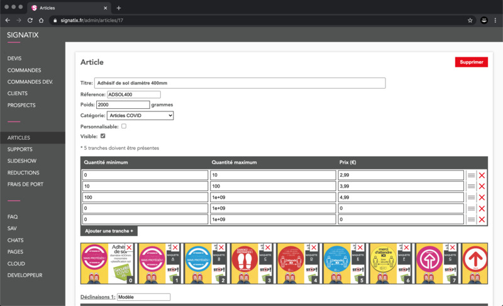This screenshot has width=503, height=306.
Task: Click the drag handle of the second price tier
Action: pyautogui.click(x=471, y=186)
